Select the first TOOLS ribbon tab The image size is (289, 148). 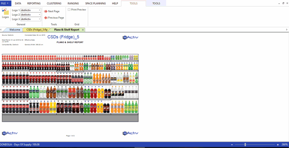click(x=134, y=3)
